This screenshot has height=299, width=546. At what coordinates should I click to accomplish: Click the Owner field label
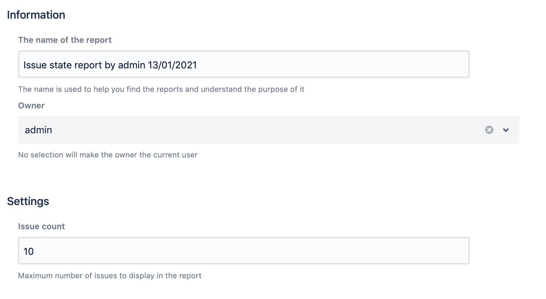(x=31, y=106)
